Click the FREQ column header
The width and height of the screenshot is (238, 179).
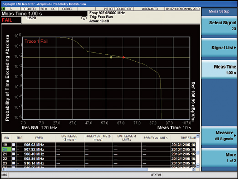(39, 138)
